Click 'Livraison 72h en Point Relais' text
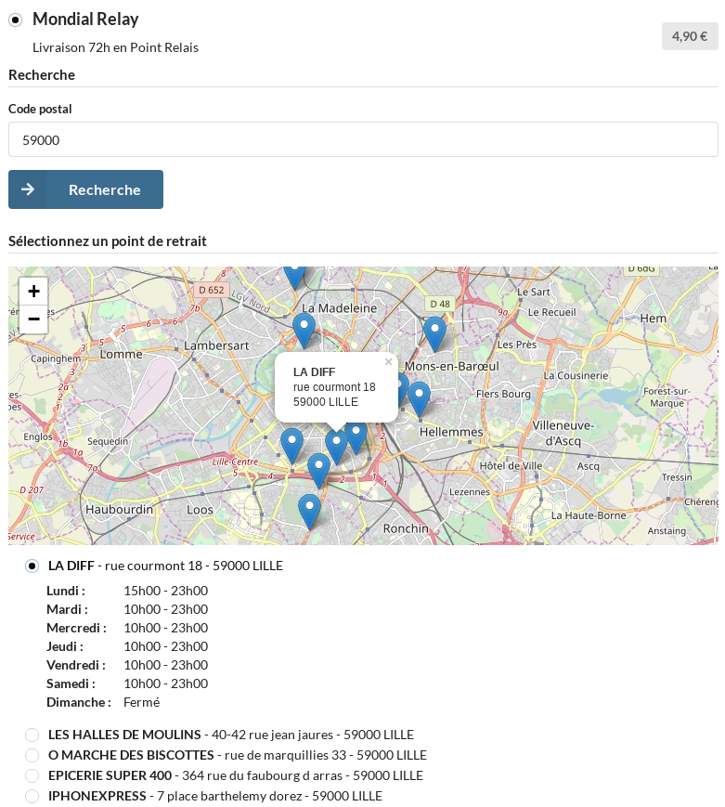 click(115, 47)
